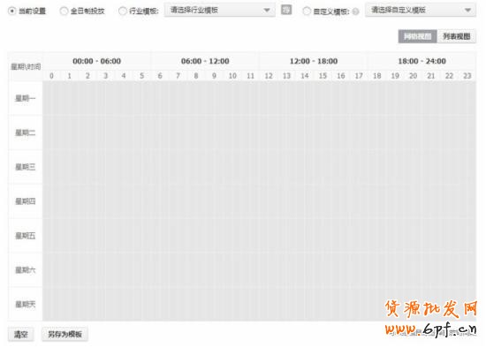Select the 行业模板 radio button
Viewport: 486px width, 348px height.
point(122,11)
